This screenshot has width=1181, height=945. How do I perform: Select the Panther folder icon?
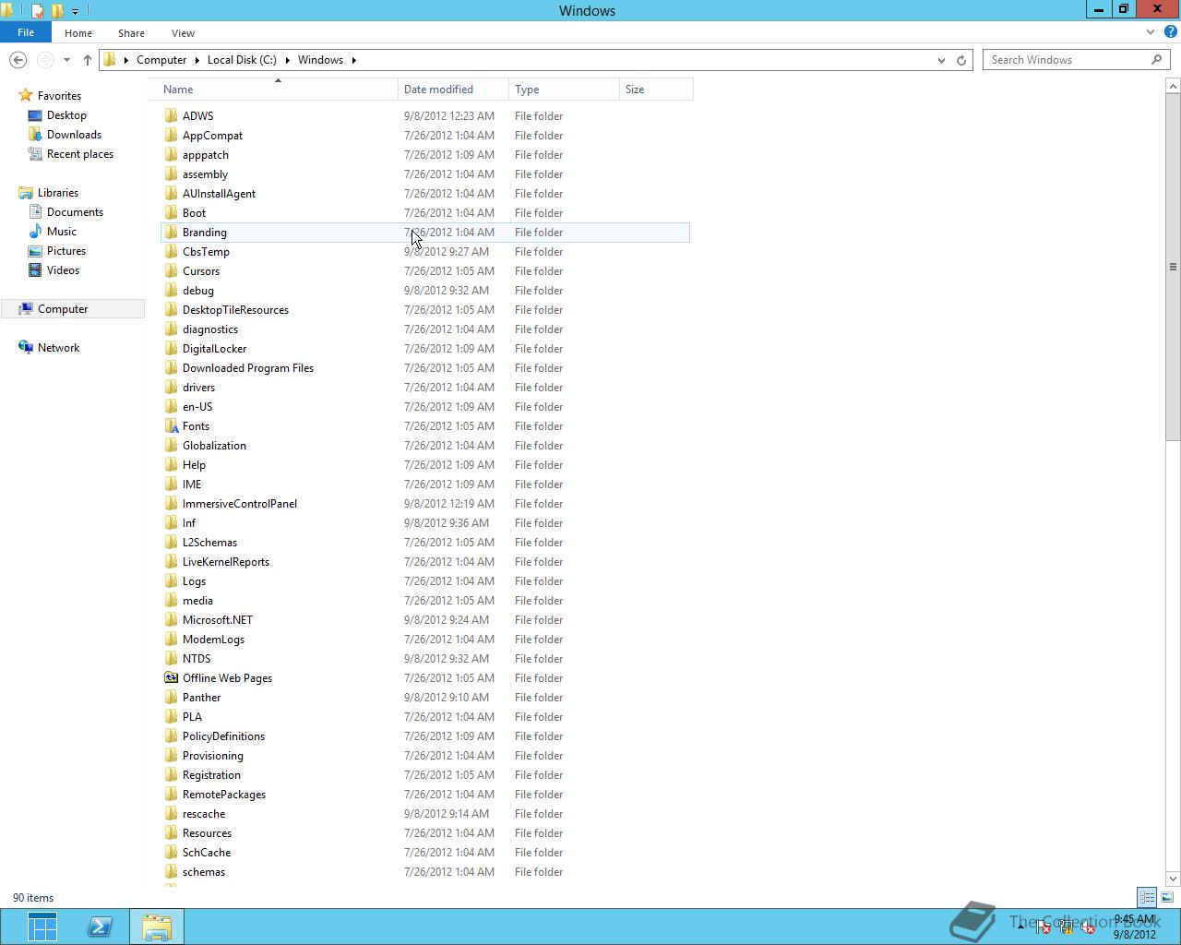coord(171,698)
